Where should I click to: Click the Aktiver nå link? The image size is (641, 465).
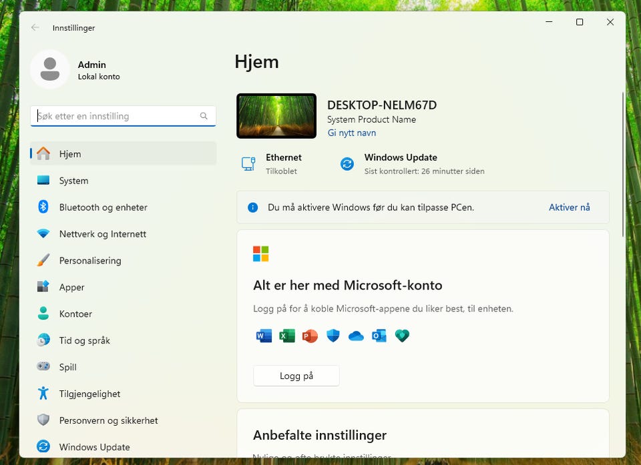pos(569,207)
